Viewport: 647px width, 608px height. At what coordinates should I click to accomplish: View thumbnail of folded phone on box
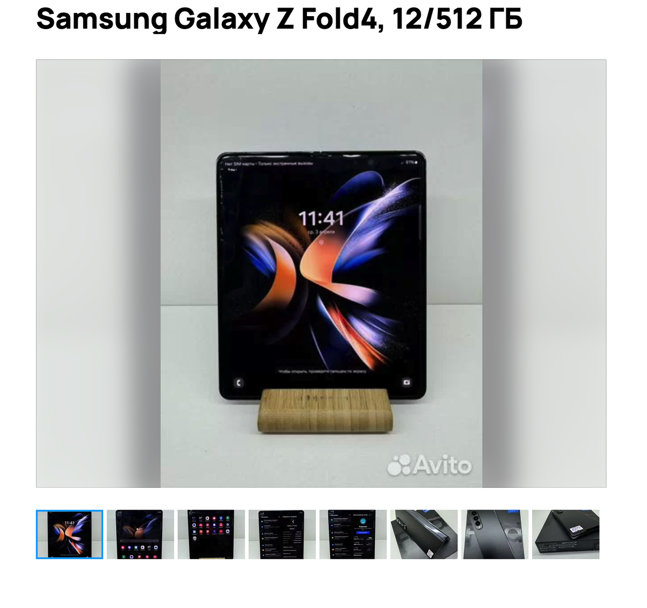pos(424,534)
